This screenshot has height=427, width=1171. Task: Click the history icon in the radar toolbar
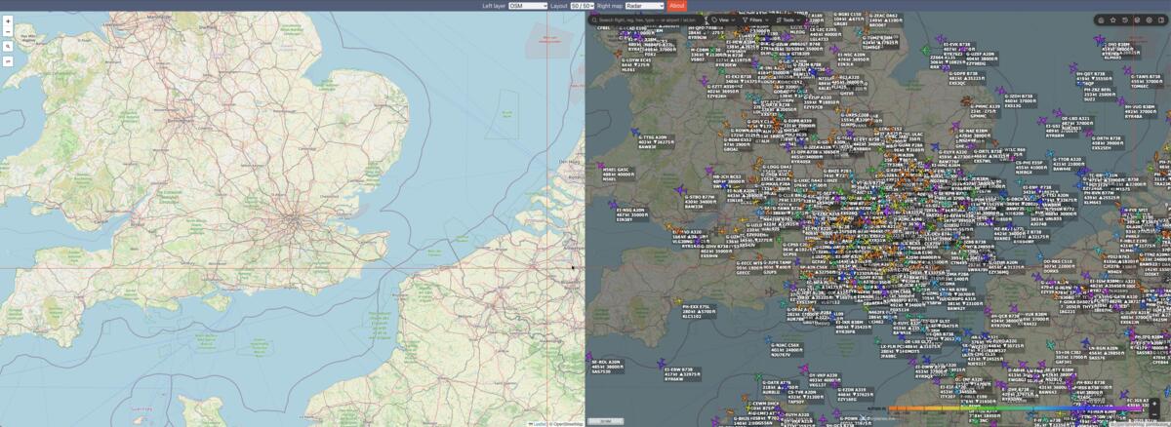click(1125, 19)
